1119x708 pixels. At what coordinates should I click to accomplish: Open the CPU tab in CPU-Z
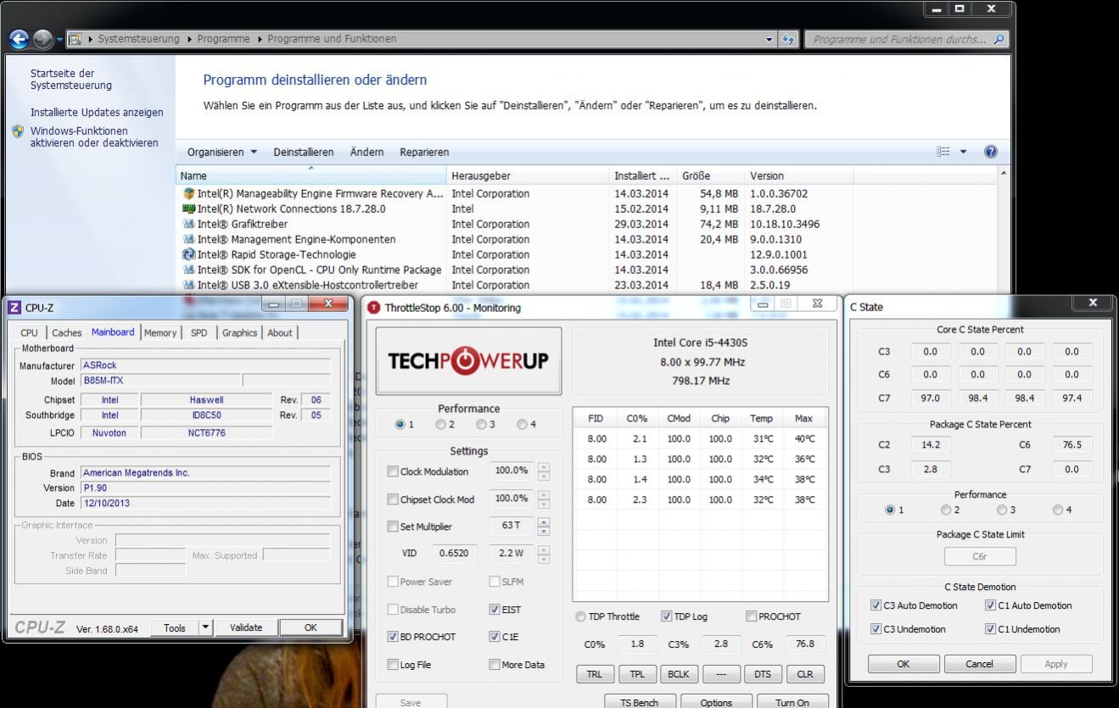(30, 333)
